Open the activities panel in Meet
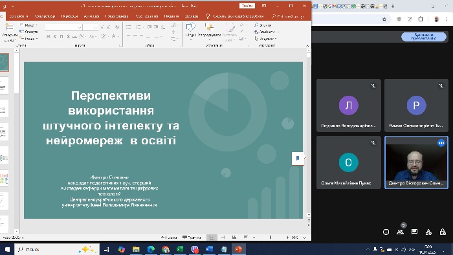Viewport: 453px width, 255px height. pos(428,232)
